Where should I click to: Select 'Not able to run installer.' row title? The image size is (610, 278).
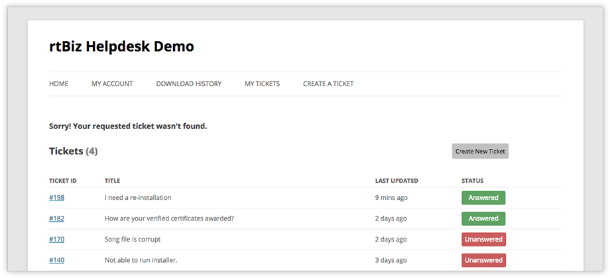140,260
